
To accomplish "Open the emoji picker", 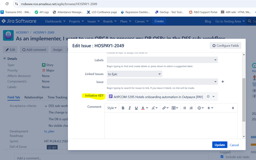I will (x=200, y=108).
